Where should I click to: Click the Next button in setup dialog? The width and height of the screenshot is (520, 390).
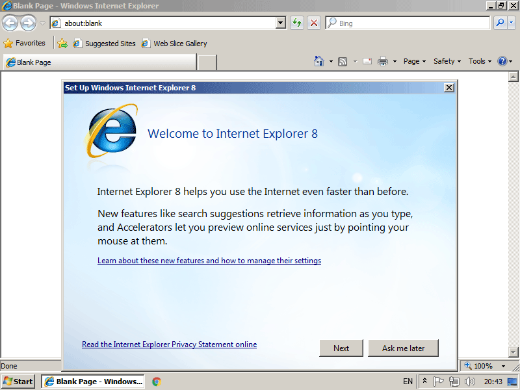tap(341, 348)
